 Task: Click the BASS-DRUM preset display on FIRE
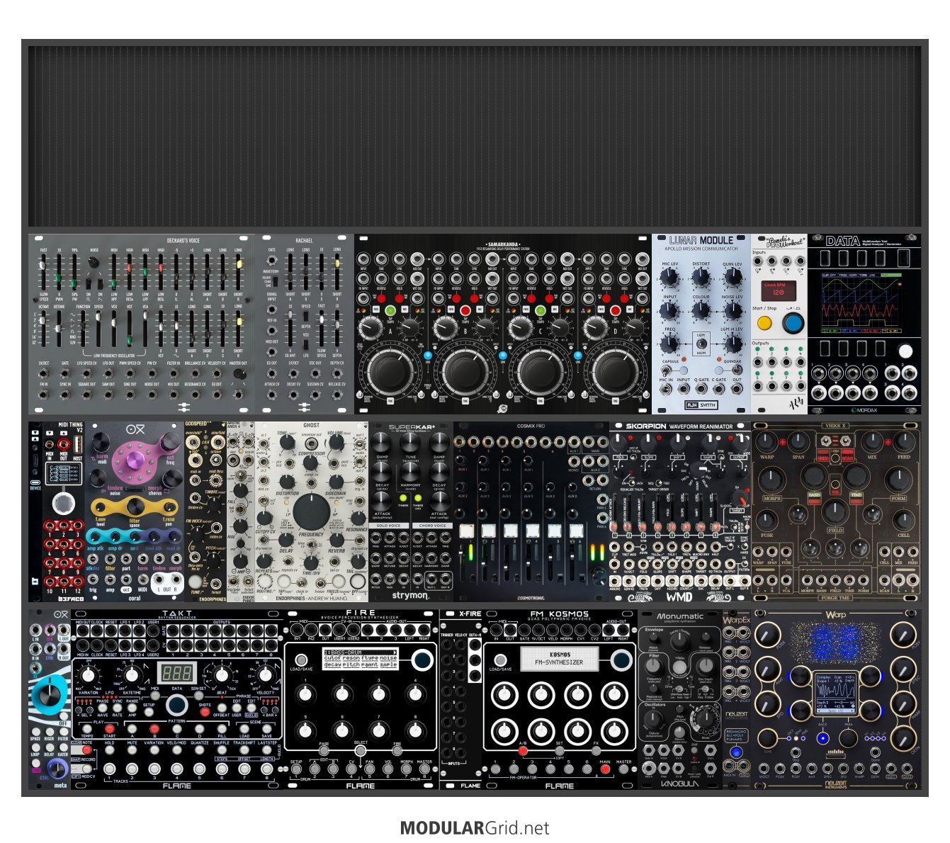coord(360,659)
